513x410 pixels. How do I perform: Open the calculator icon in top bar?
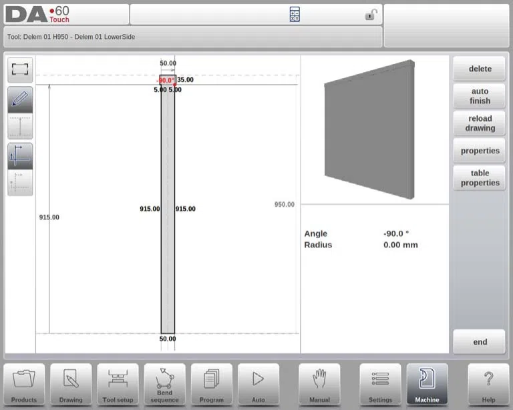(295, 15)
